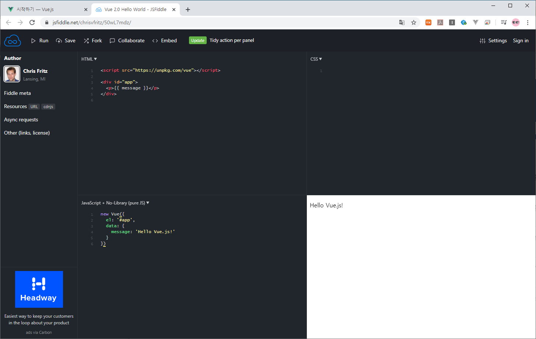Open the Collaborate option
Viewport: 536px width, 339px height.
(127, 40)
